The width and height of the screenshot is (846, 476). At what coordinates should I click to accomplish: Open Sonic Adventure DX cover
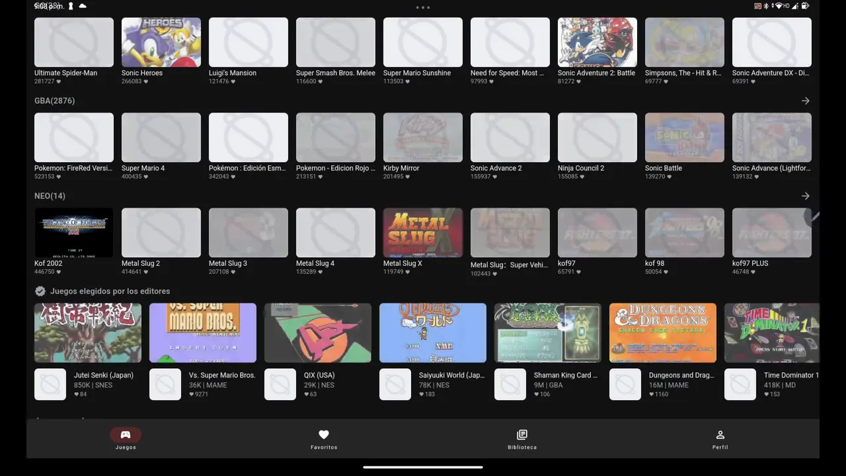[772, 42]
